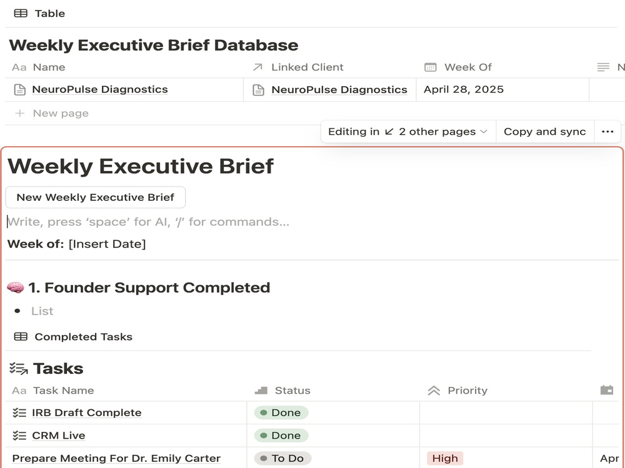Click the empty List bullet item
The width and height of the screenshot is (625, 468).
42,311
